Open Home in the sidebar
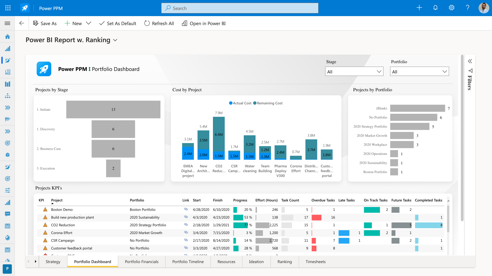492x276 pixels. tap(7, 37)
